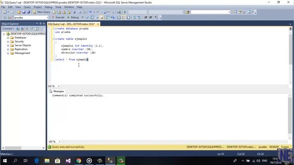Click the Decrease Indent icon
Screen dimensions: 294x165
pyautogui.click(x=146, y=17)
